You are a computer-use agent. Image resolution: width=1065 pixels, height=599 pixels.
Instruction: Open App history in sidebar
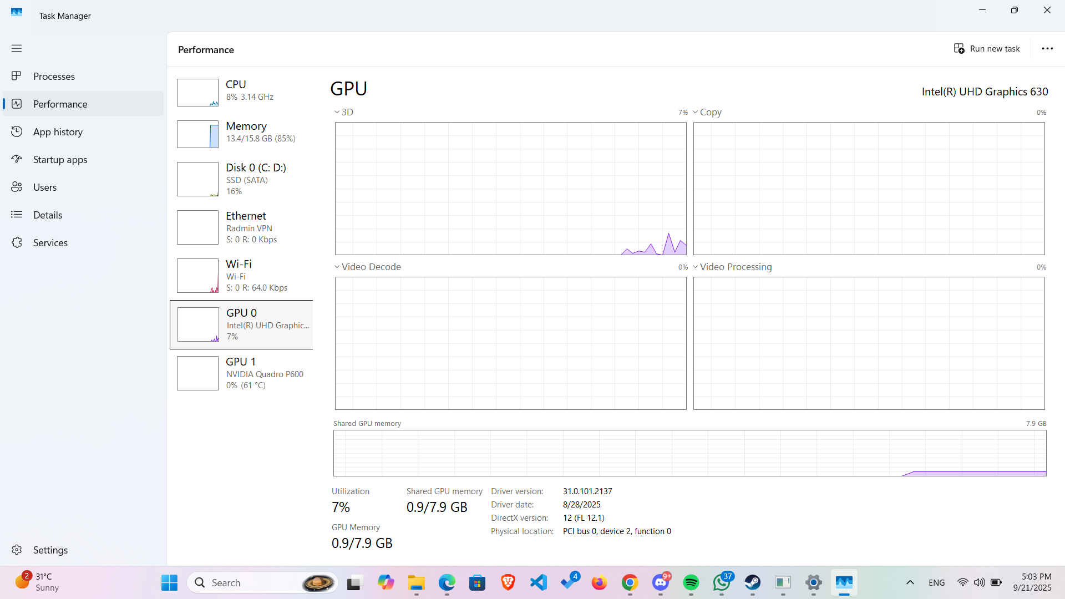point(58,132)
